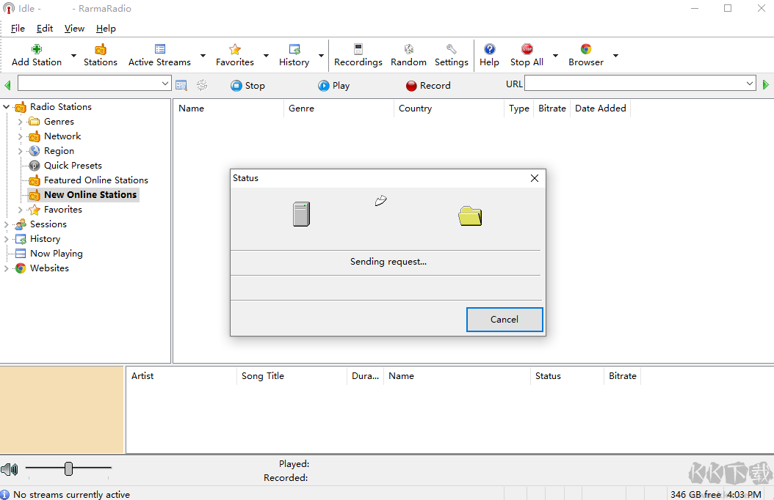Open the Stations list icon
Image resolution: width=774 pixels, height=500 pixels.
tap(101, 50)
